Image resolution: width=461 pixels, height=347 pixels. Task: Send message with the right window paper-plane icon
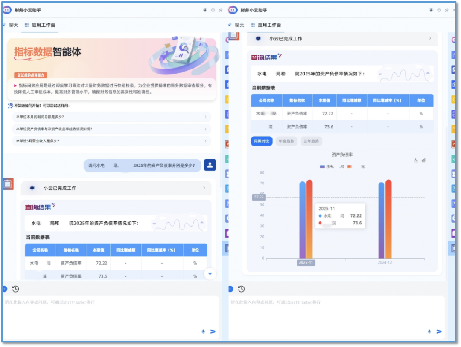[439, 331]
